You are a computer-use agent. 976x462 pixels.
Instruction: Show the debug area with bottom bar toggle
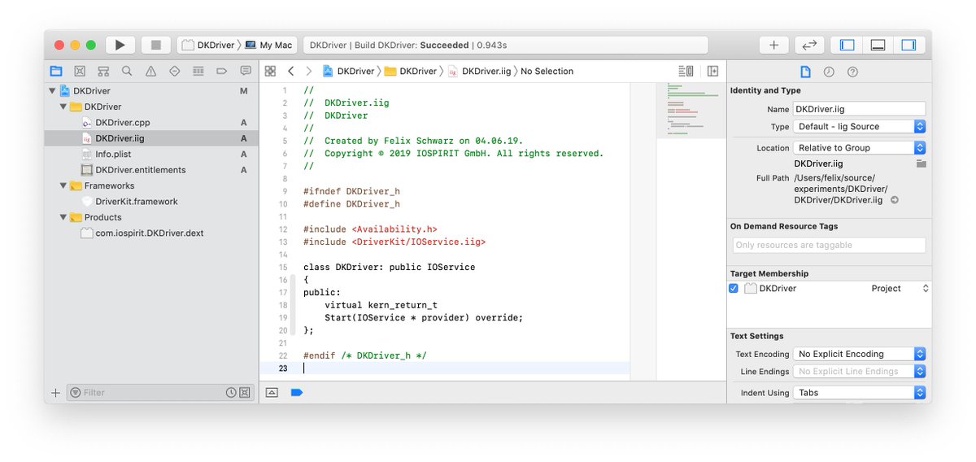tap(272, 392)
